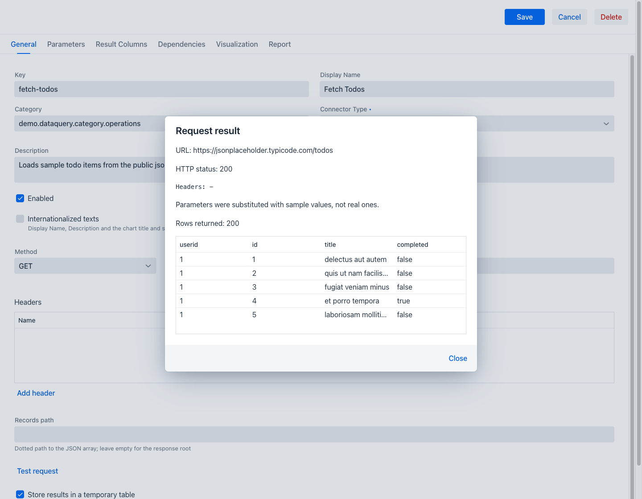Select the row titled delectus aut autem
The width and height of the screenshot is (642, 499).
click(x=321, y=259)
